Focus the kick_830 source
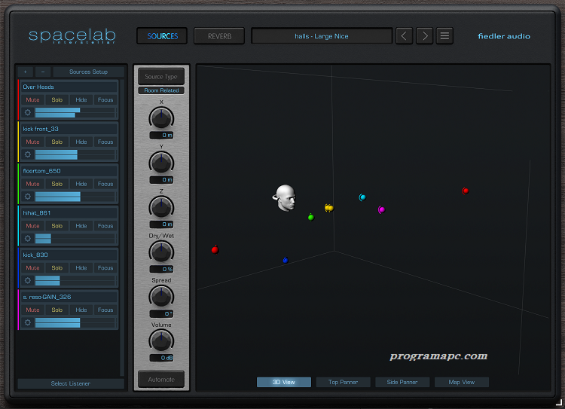The image size is (565, 409). (x=105, y=267)
